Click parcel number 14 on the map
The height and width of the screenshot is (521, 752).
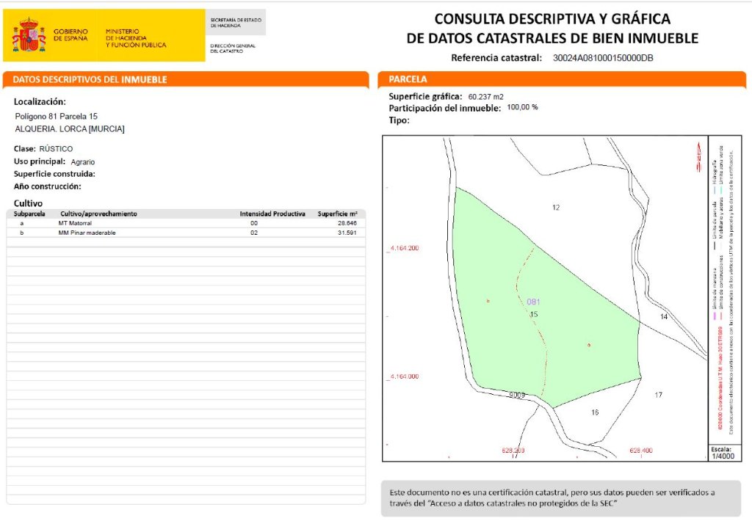tap(664, 316)
